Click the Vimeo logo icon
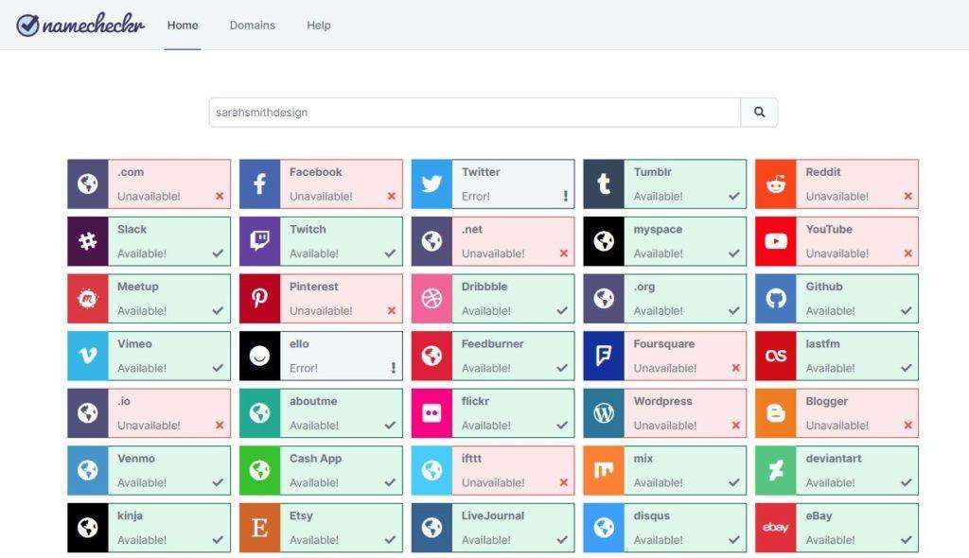Viewport: 969px width, 558px height. click(x=88, y=356)
